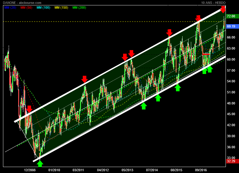This screenshot has width=239, height=173.
Task: Select the MM (150) moving average legend
Action: pos(61,8)
